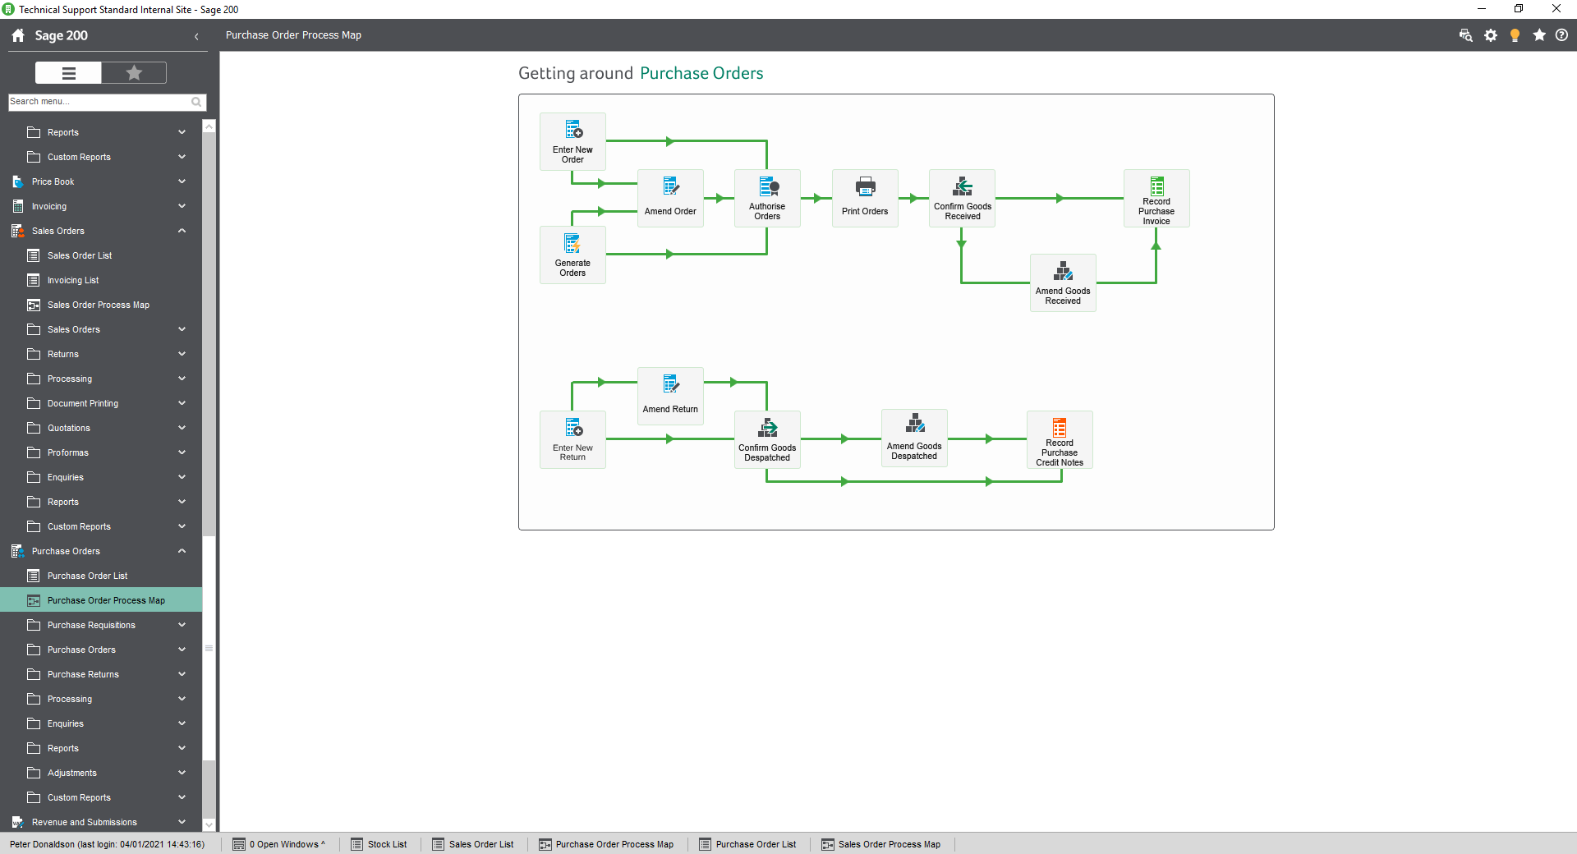
Task: Open the 0 Open Windows popup
Action: (278, 844)
